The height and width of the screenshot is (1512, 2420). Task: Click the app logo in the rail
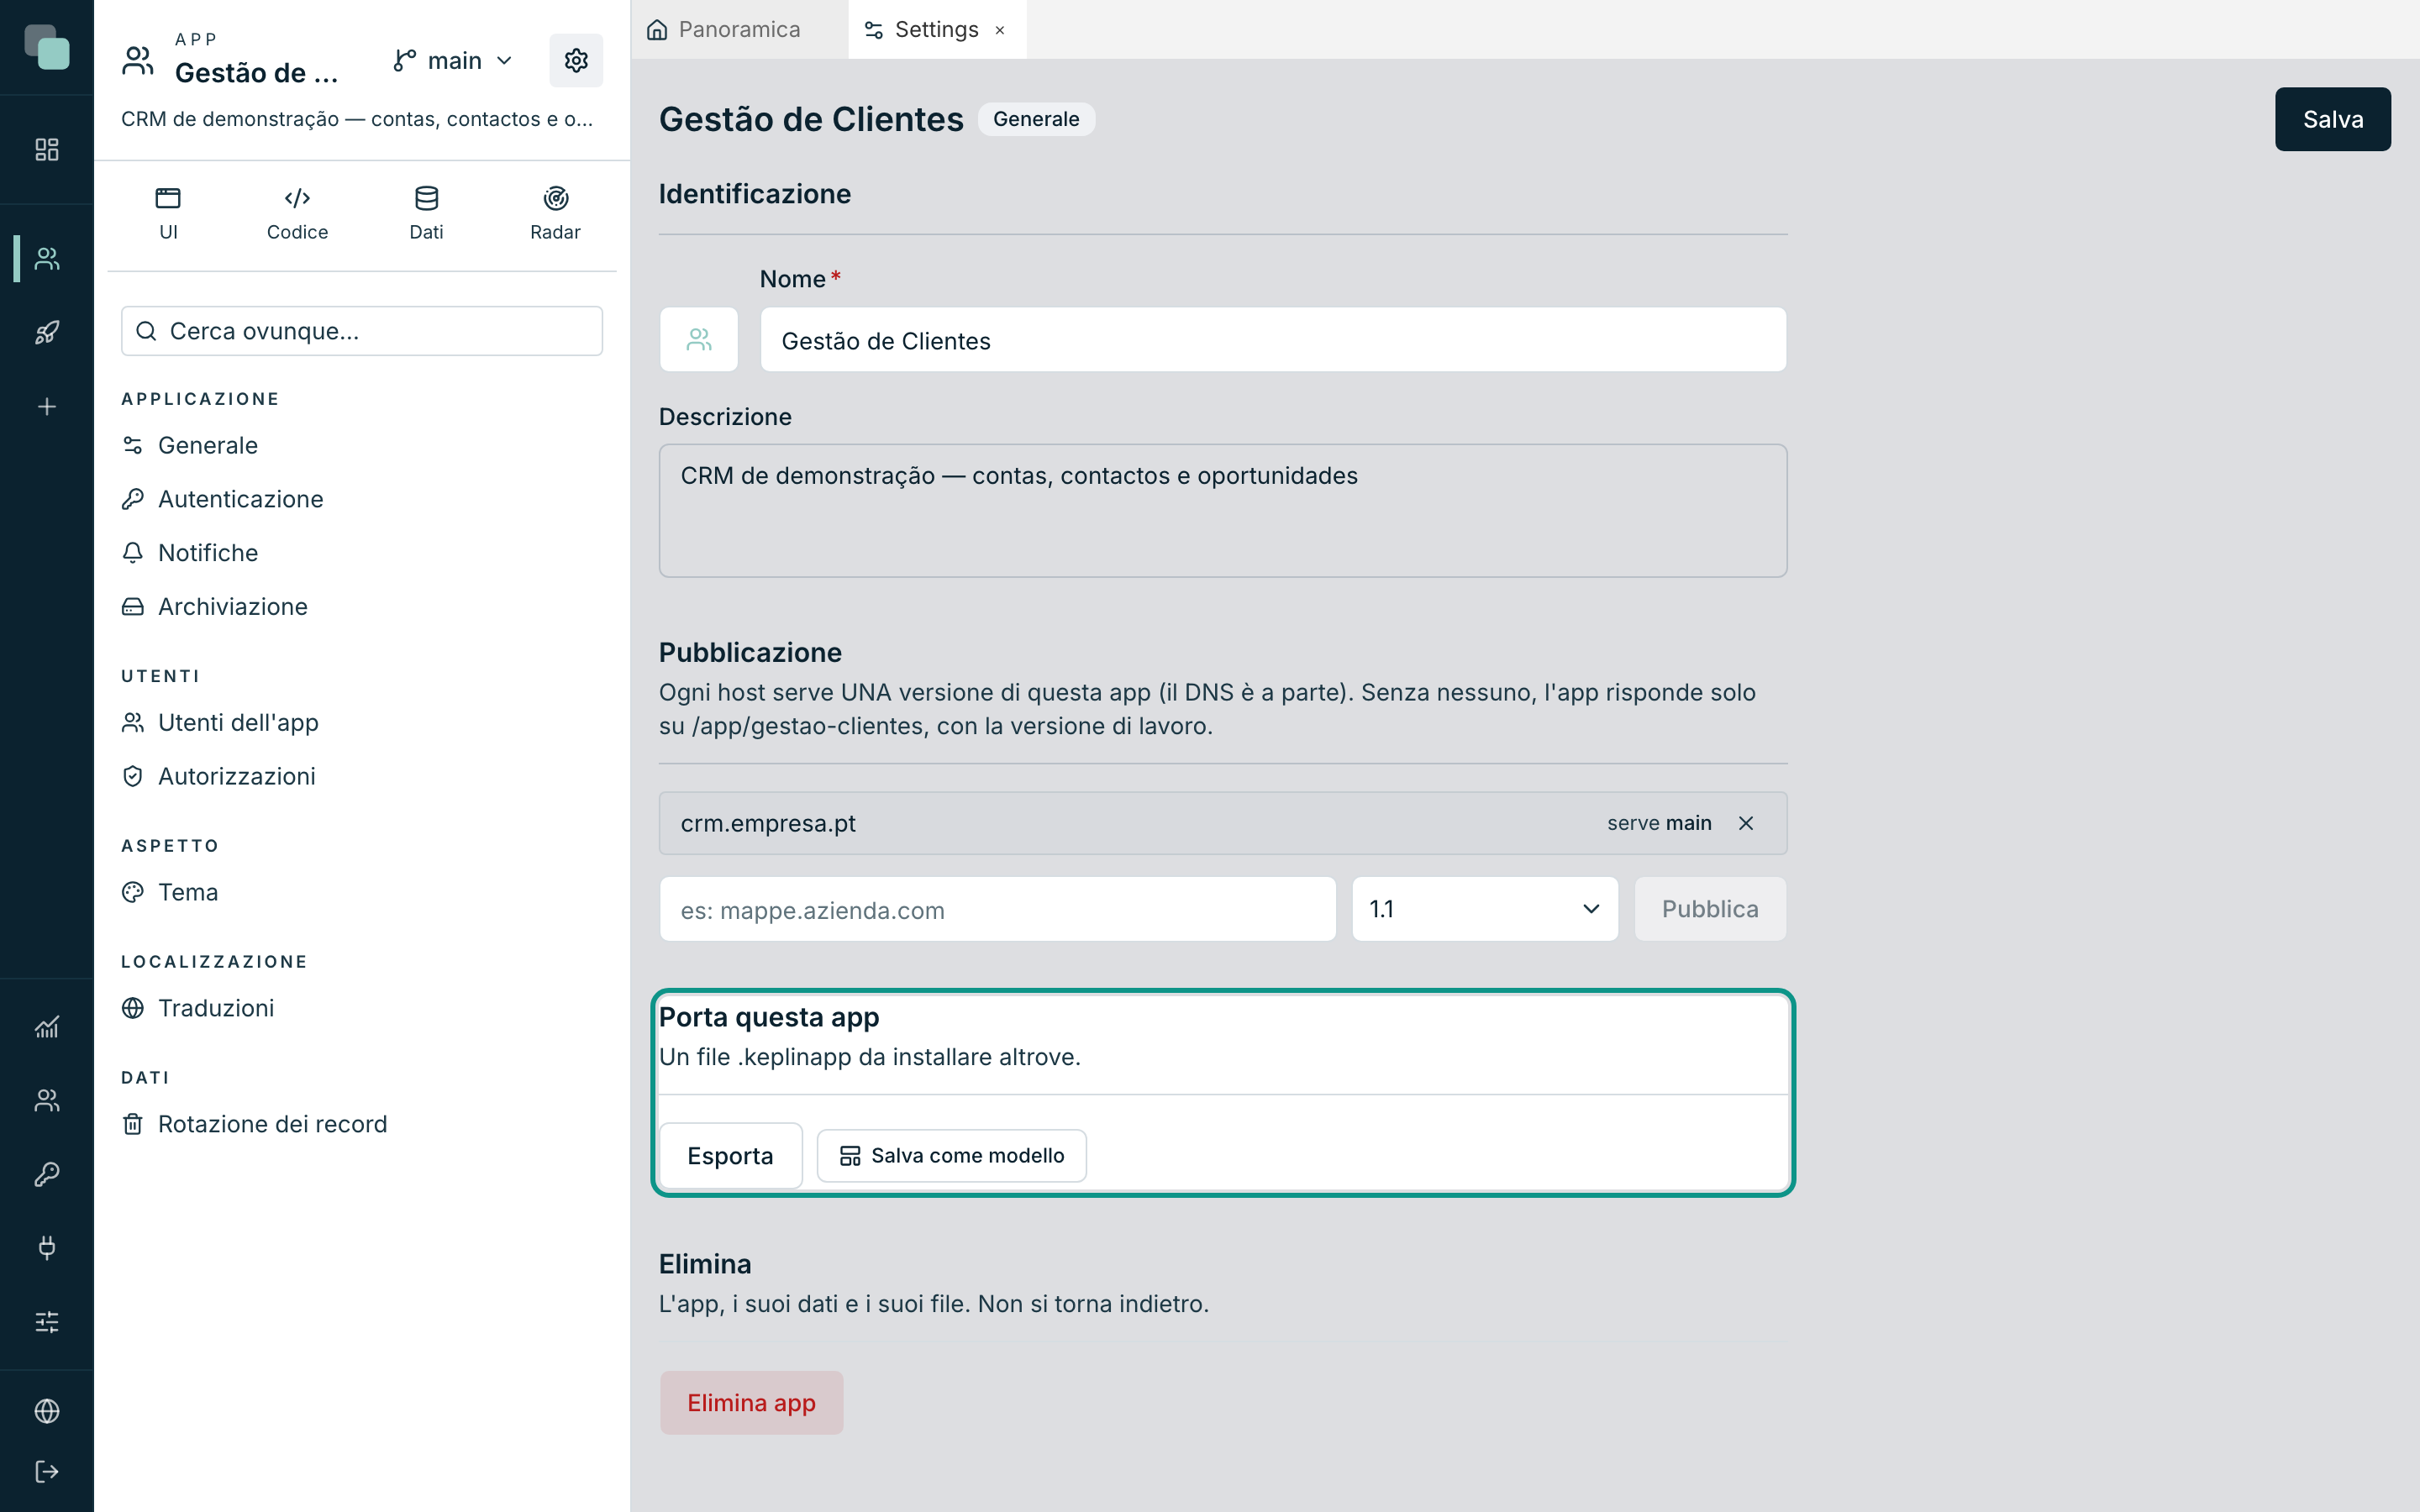[x=47, y=47]
